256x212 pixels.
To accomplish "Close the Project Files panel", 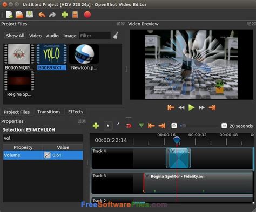I will point(123,24).
